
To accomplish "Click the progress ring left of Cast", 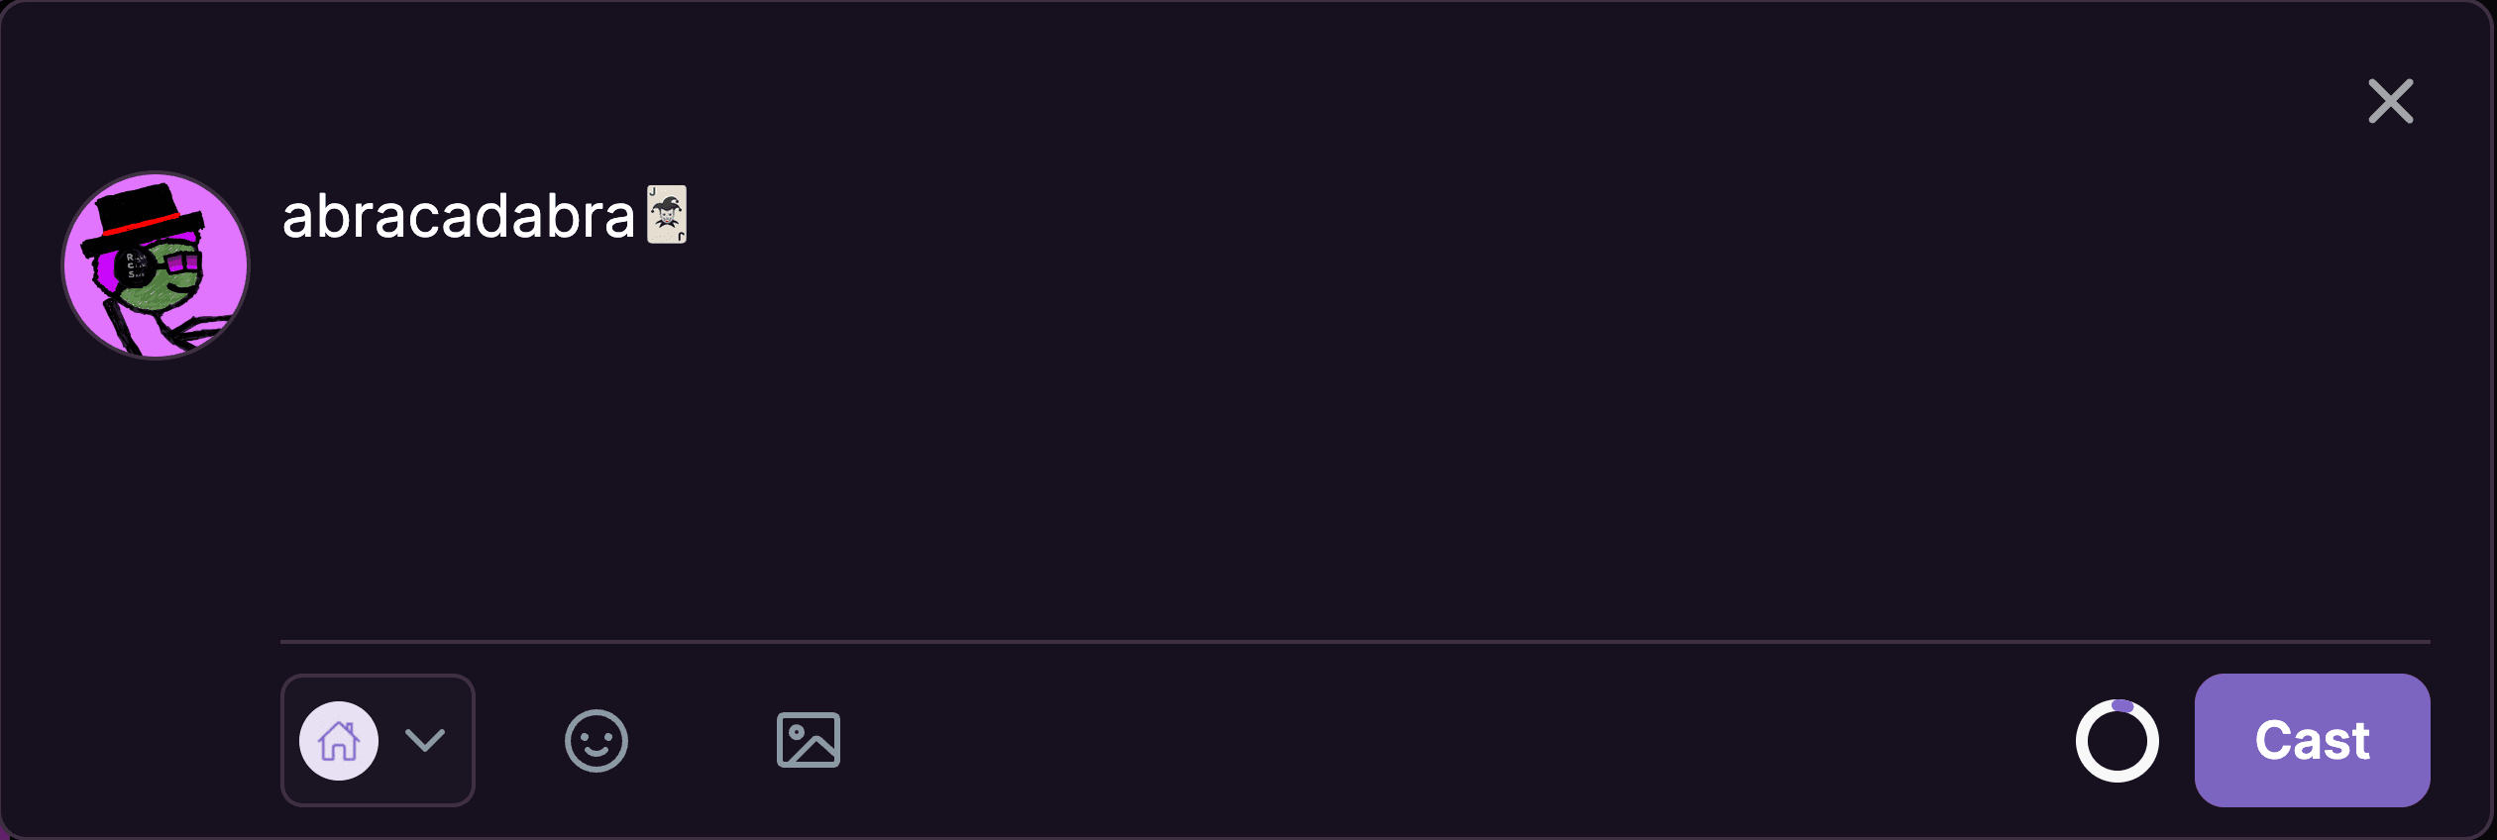I will (x=2117, y=741).
